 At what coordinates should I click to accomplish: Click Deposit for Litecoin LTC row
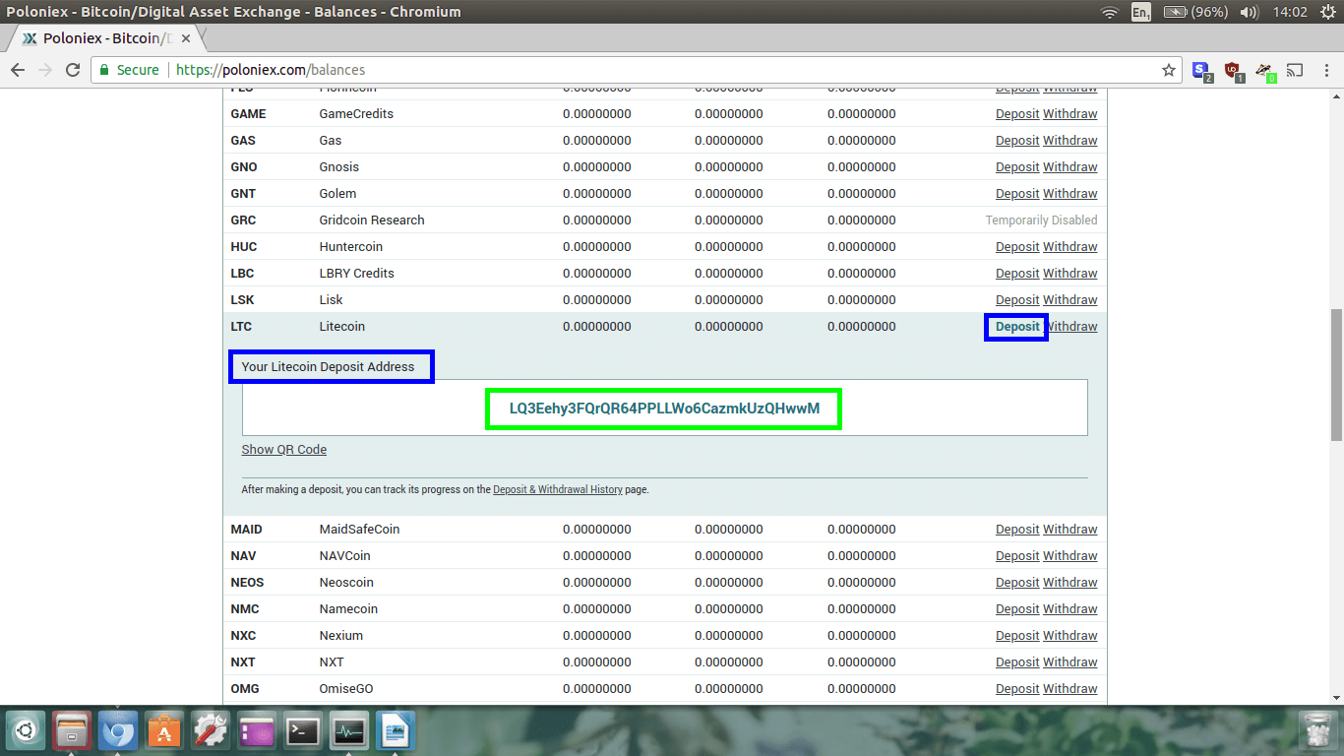click(x=1017, y=327)
